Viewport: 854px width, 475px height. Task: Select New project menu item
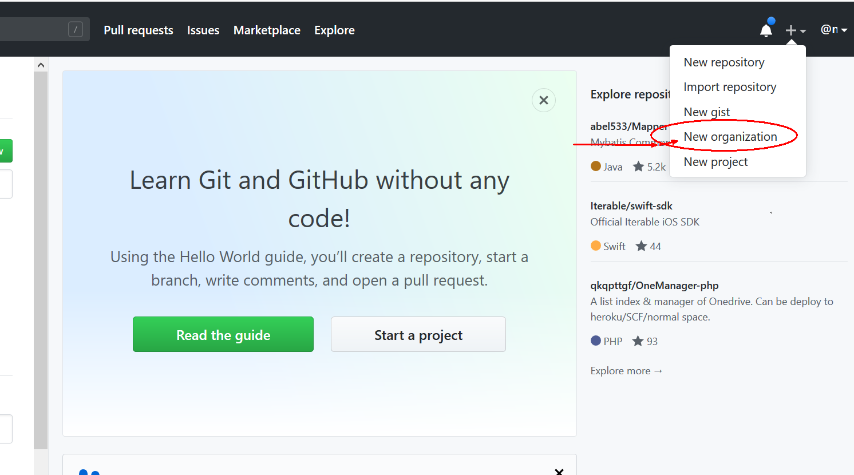click(715, 161)
